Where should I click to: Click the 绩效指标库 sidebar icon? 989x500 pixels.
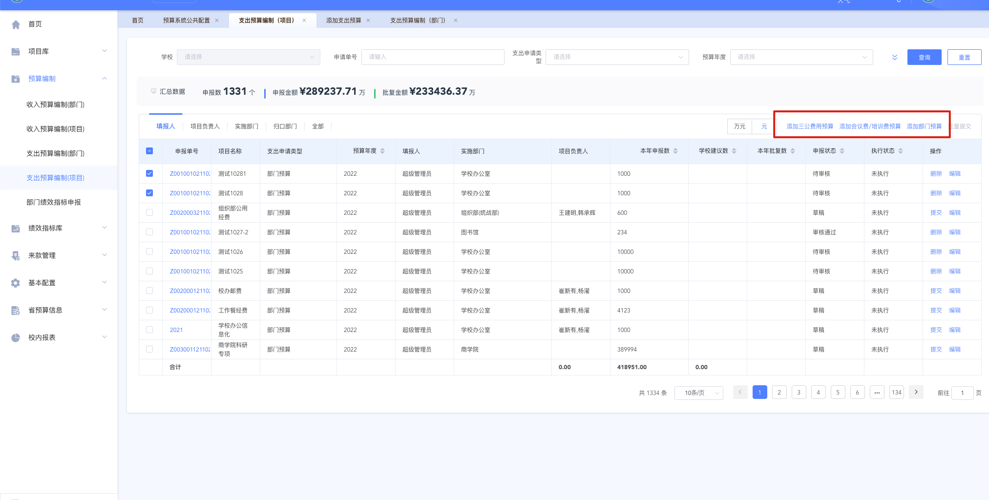coord(16,229)
